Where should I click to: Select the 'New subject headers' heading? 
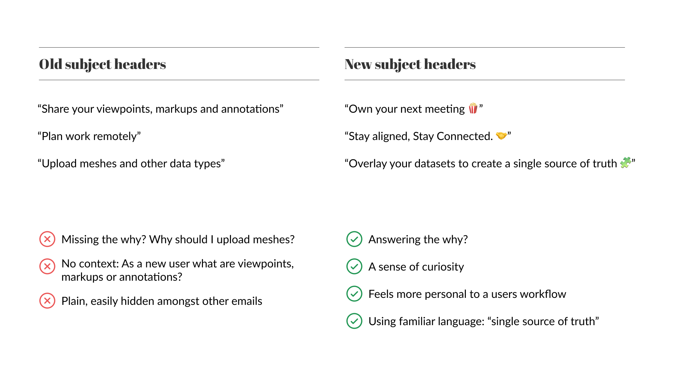click(410, 64)
